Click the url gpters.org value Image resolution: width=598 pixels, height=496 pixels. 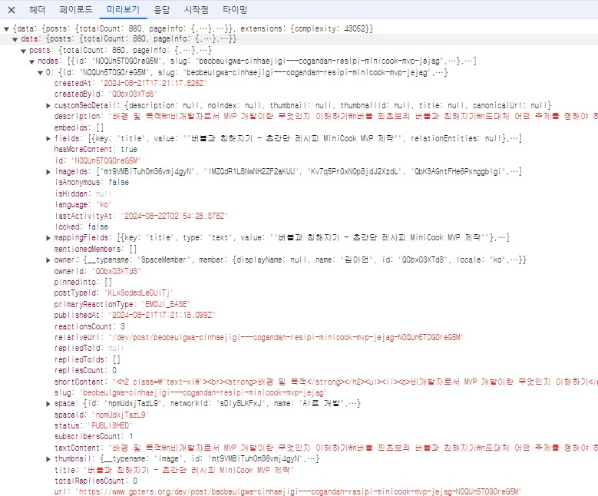[298, 491]
